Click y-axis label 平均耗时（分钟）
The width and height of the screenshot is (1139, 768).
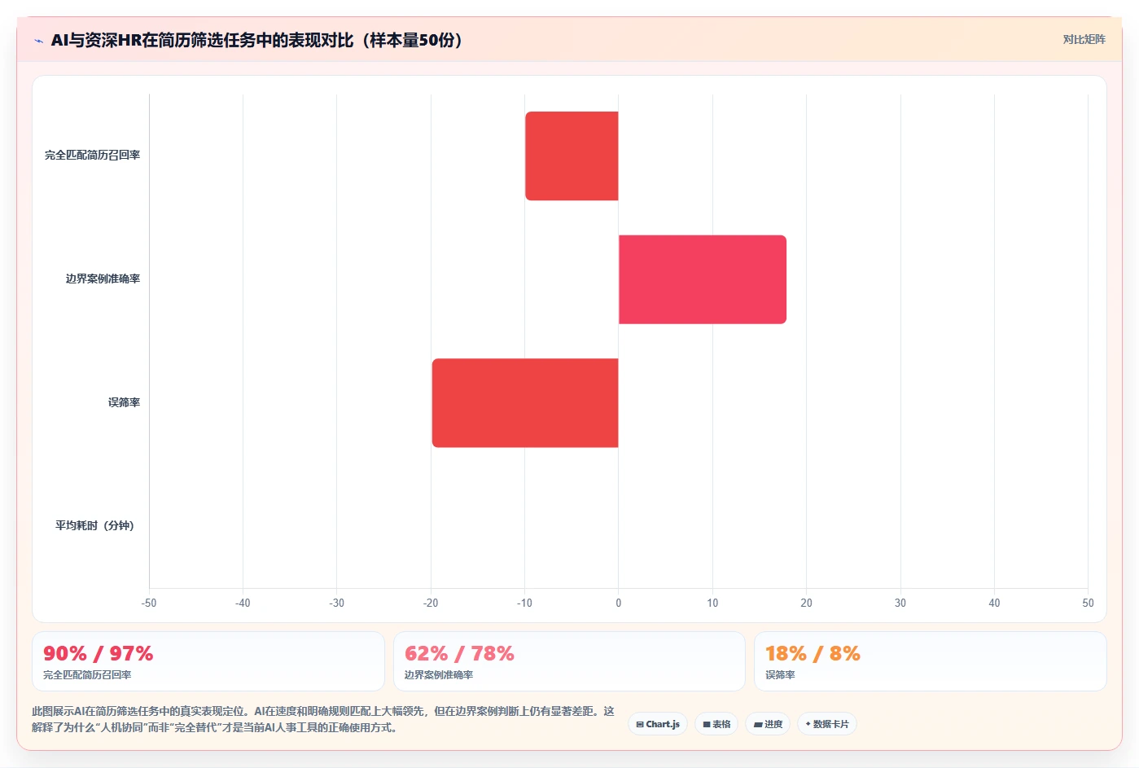click(94, 525)
